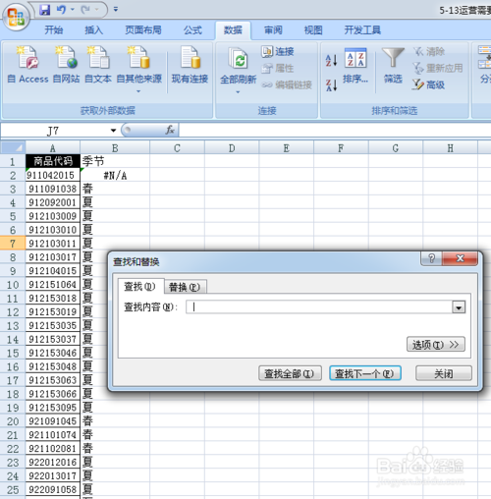The height and width of the screenshot is (499, 491).
Task: Open the 公式 ribbon tab
Action: pyautogui.click(x=192, y=30)
